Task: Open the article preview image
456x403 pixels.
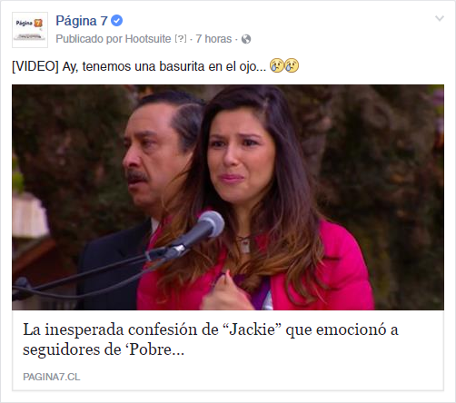Action: tap(228, 197)
